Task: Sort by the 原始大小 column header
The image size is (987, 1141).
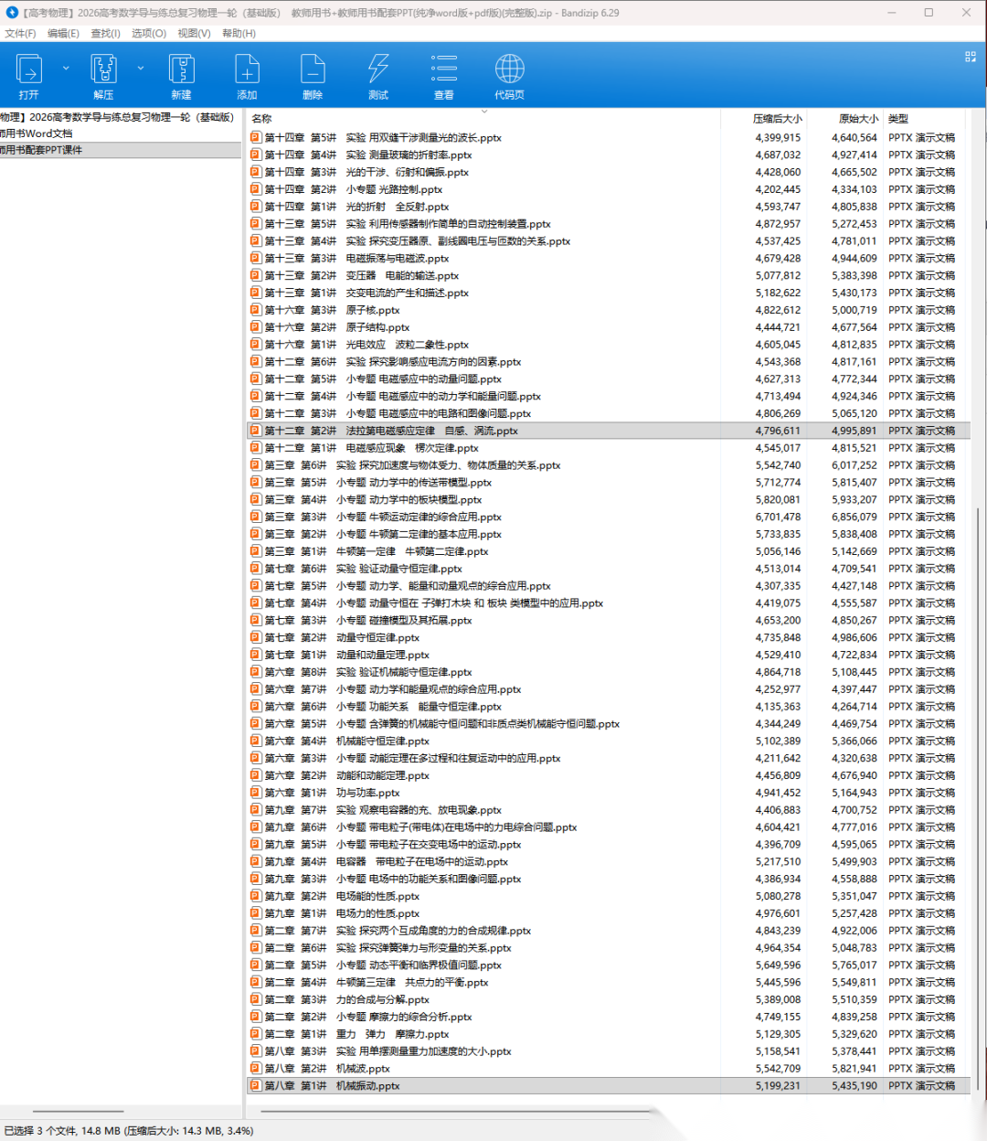Action: point(858,119)
